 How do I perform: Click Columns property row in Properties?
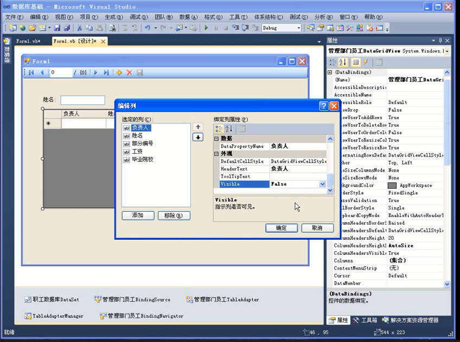click(x=388, y=261)
